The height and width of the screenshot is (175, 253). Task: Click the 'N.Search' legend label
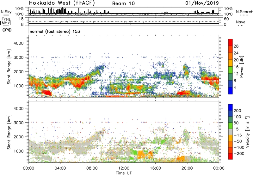[244, 12]
